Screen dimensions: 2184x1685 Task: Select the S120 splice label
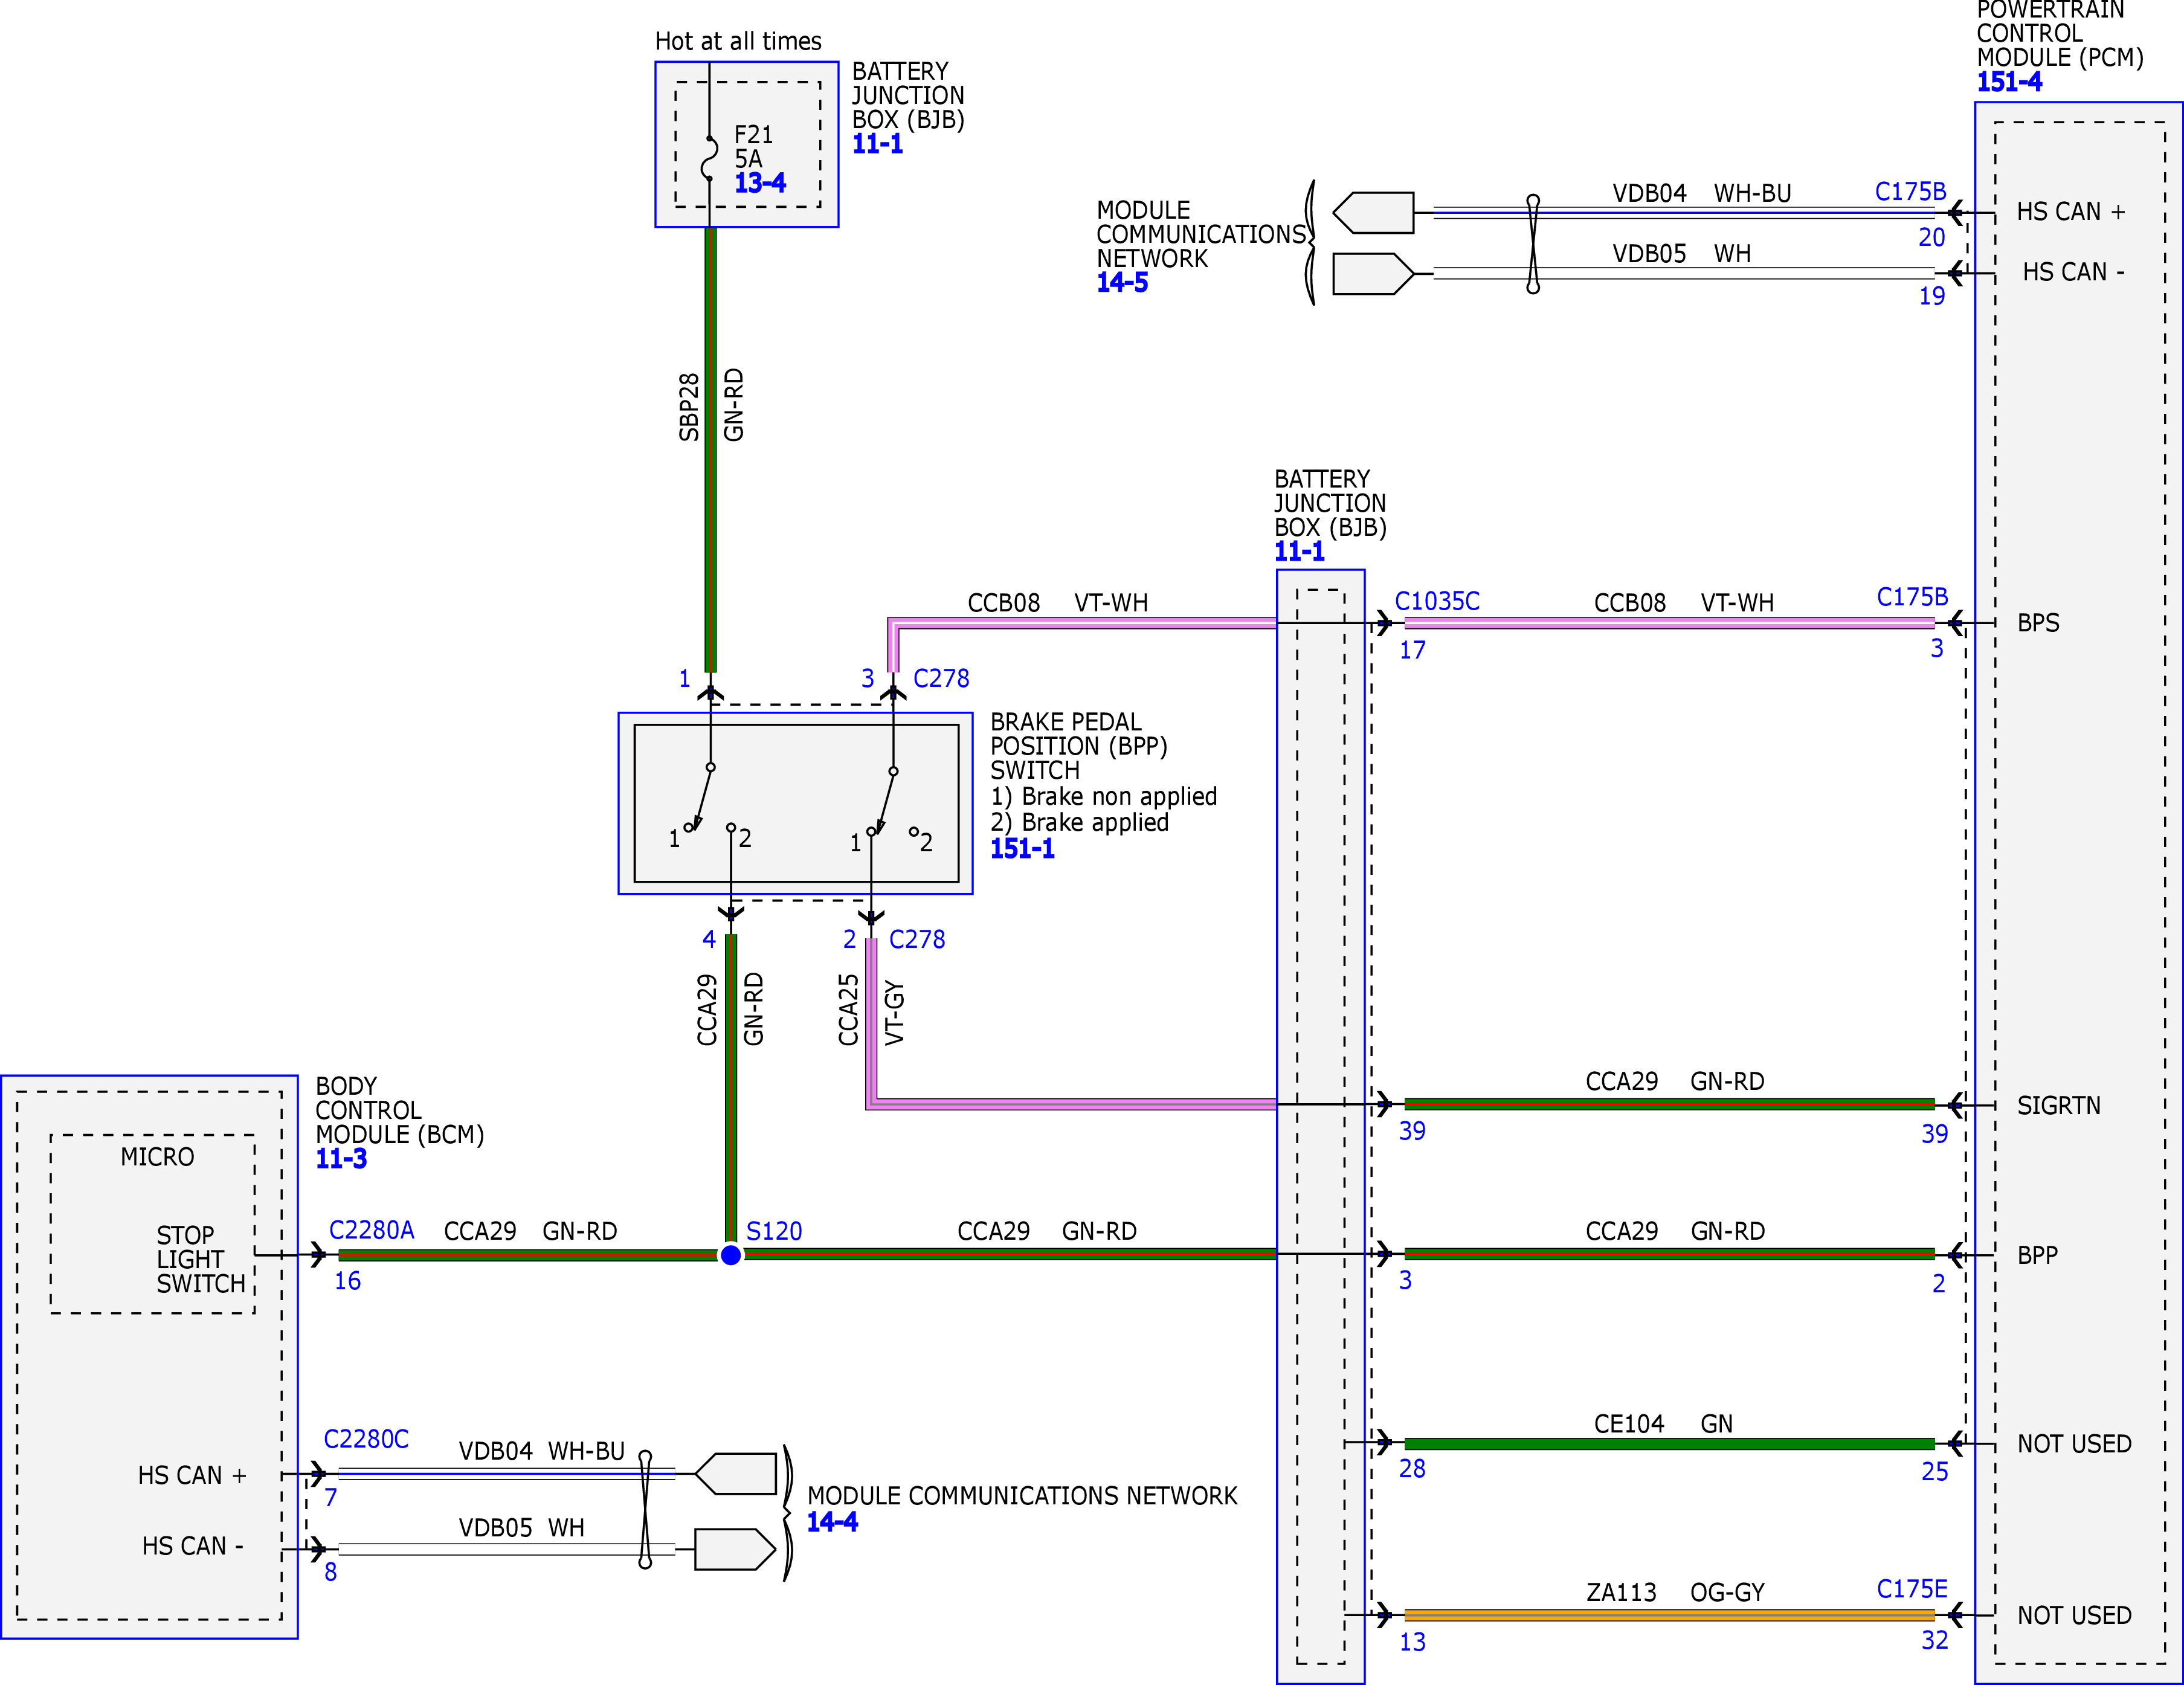coord(774,1231)
